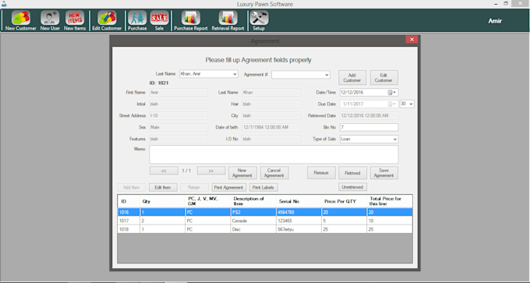Select the row with description Console
The image size is (530, 283).
coord(265,221)
